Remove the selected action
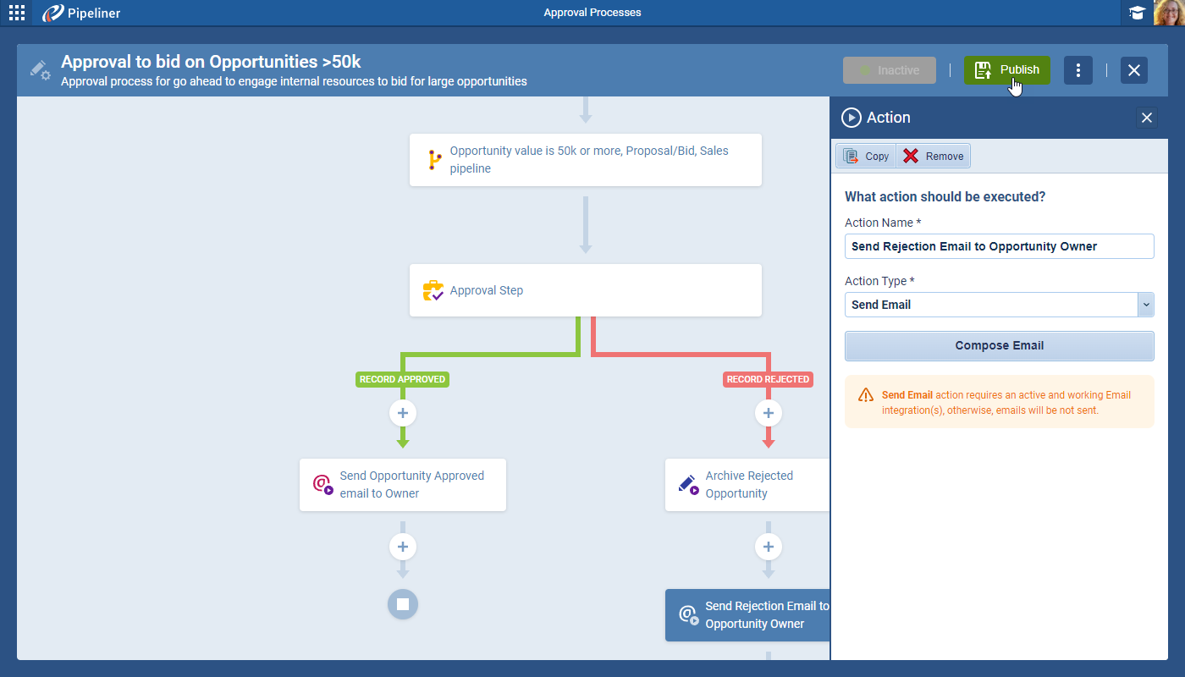Image resolution: width=1185 pixels, height=677 pixels. point(934,156)
